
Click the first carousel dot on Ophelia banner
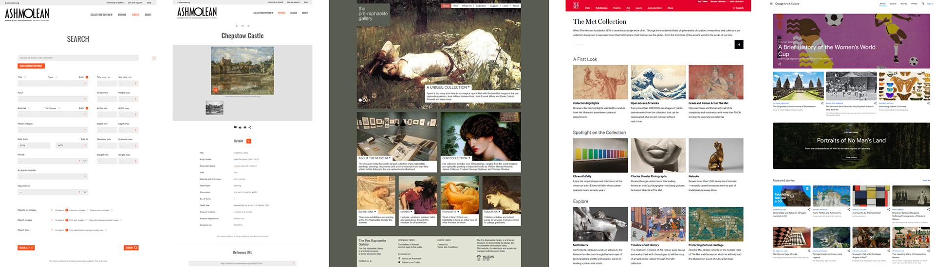pos(360,100)
